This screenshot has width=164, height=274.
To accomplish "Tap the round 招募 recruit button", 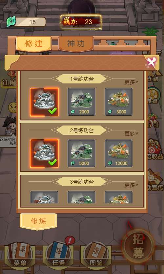I will [138, 246].
